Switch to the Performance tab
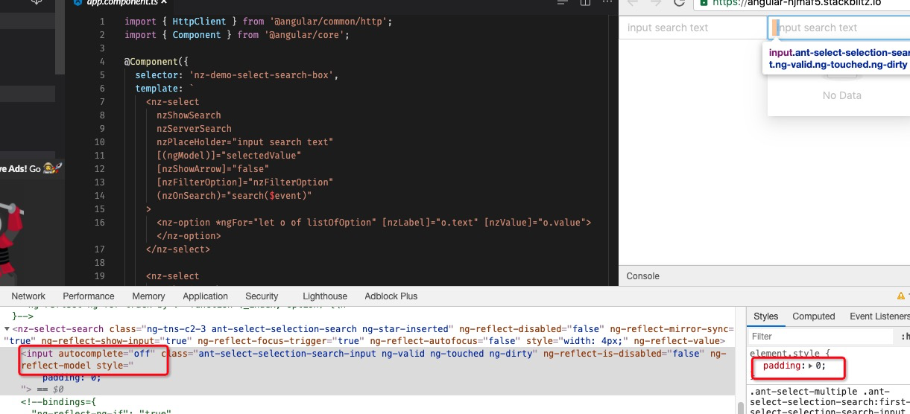Viewport: 910px width, 414px height. [89, 296]
